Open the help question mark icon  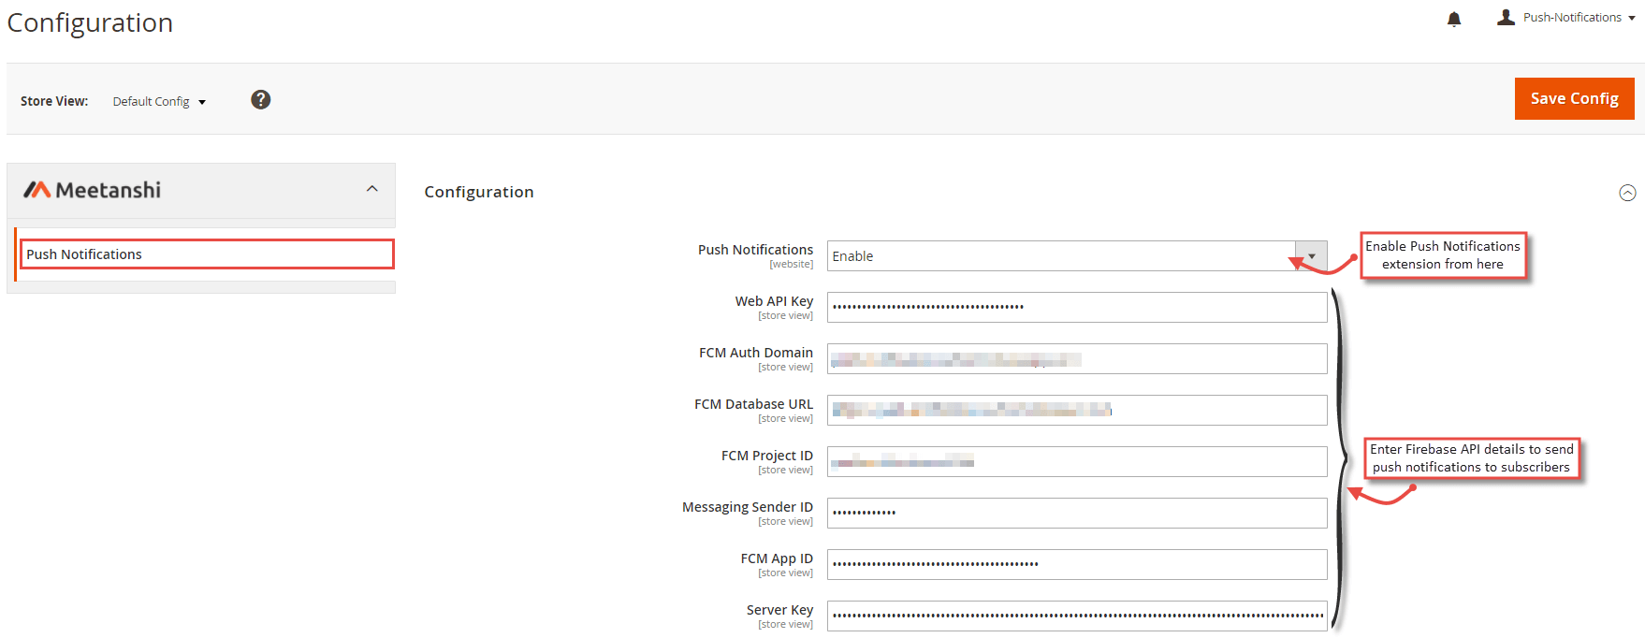click(260, 99)
